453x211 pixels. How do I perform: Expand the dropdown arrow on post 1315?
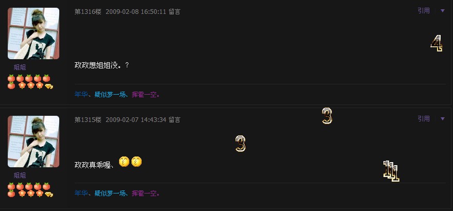[x=442, y=119]
